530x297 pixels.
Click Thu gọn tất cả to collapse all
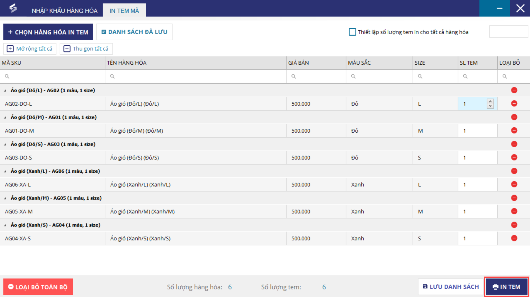coord(86,49)
